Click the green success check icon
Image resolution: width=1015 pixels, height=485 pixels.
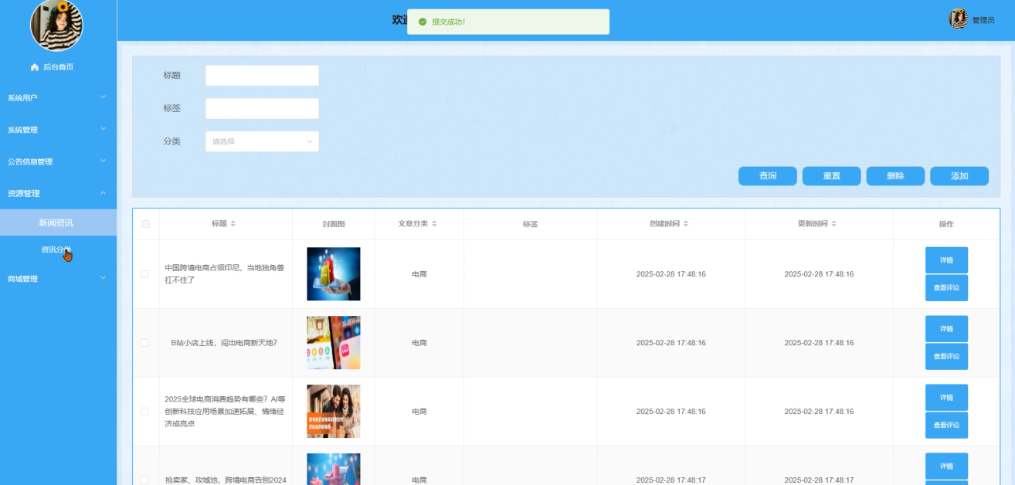tap(423, 22)
